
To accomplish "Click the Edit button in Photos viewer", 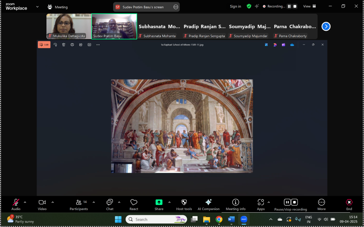I will [x=44, y=45].
